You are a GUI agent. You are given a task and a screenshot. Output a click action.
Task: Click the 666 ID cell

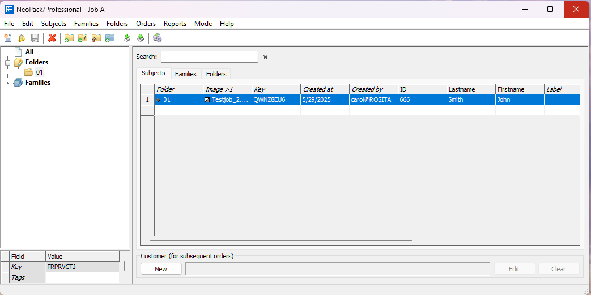(x=422, y=99)
